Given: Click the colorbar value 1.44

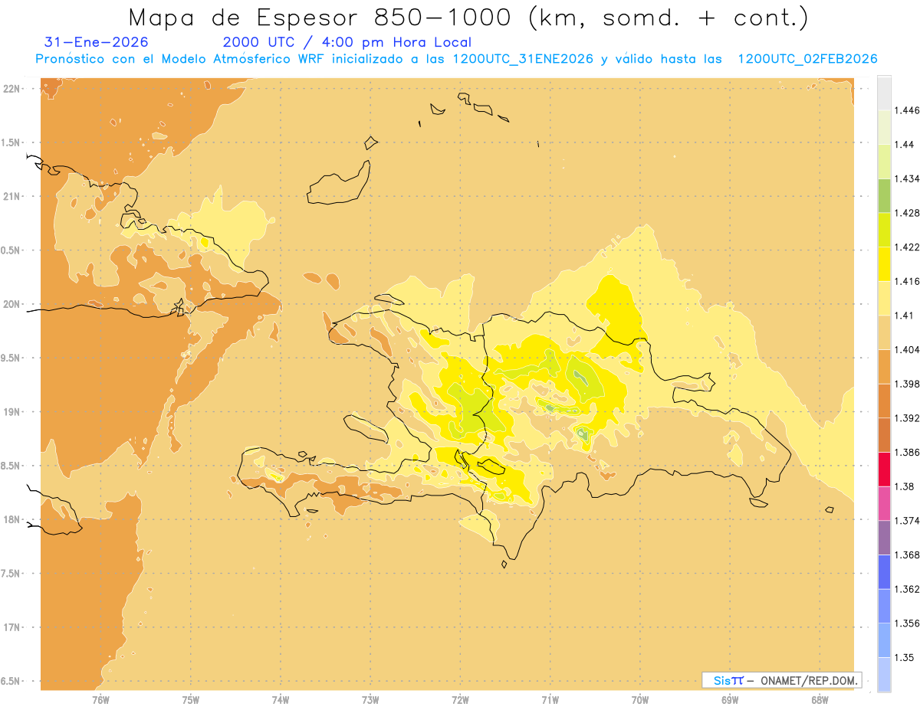Looking at the screenshot, I should 905,144.
